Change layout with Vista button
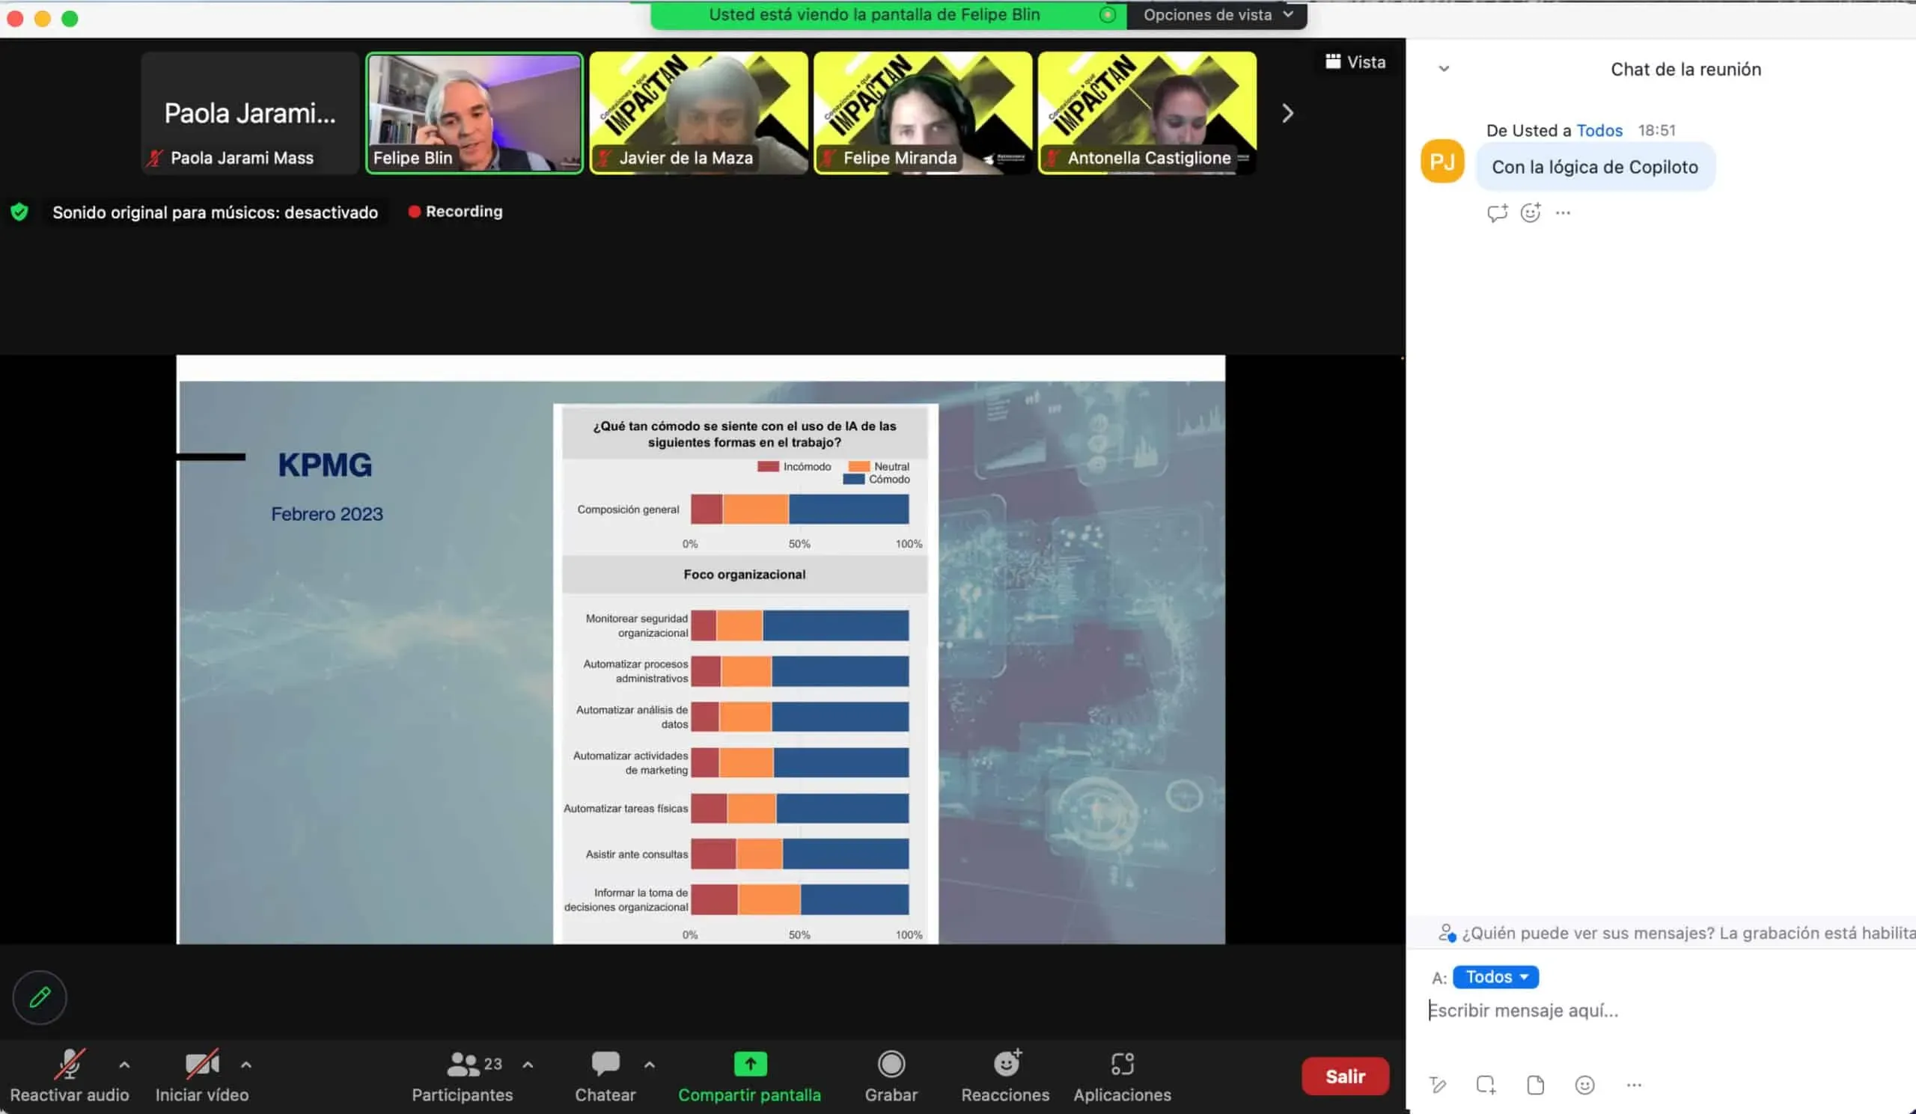The image size is (1916, 1114). (x=1355, y=62)
